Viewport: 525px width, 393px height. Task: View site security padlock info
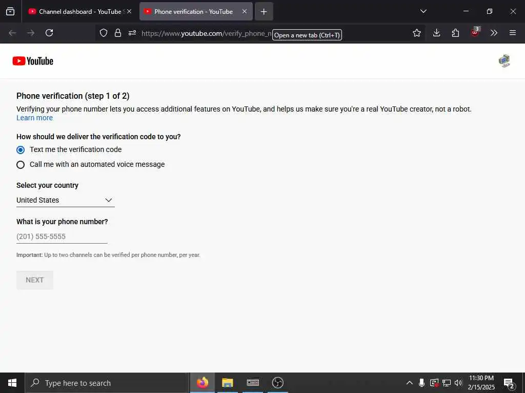click(118, 33)
